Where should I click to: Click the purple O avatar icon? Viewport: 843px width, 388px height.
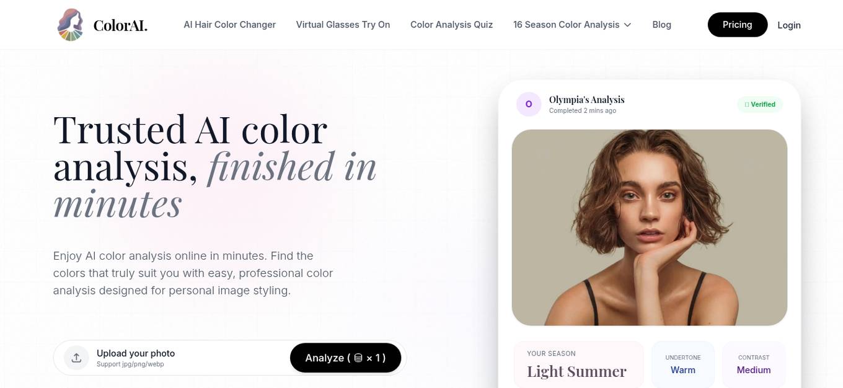tap(529, 104)
